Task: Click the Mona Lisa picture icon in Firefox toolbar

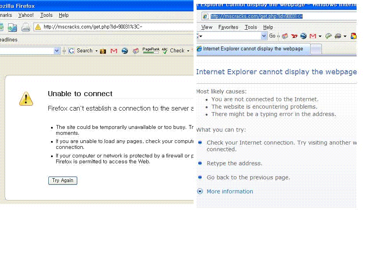Action: (x=103, y=51)
